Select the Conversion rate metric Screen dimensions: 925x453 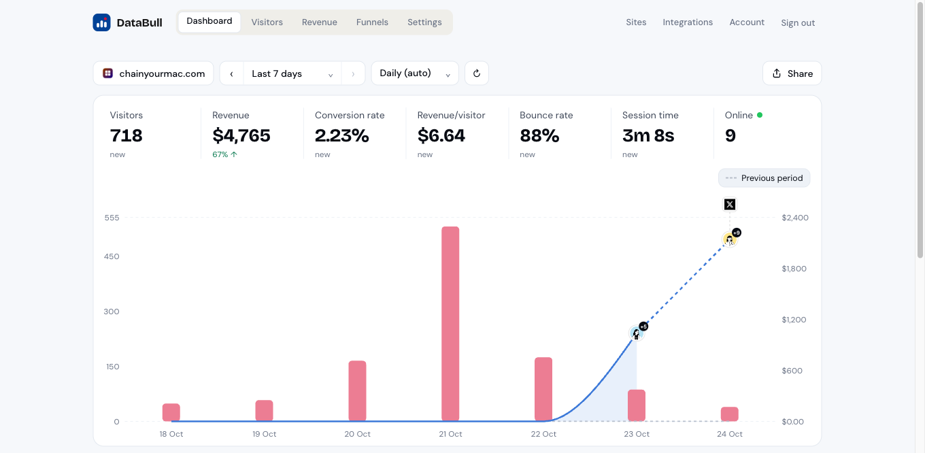[x=354, y=134]
